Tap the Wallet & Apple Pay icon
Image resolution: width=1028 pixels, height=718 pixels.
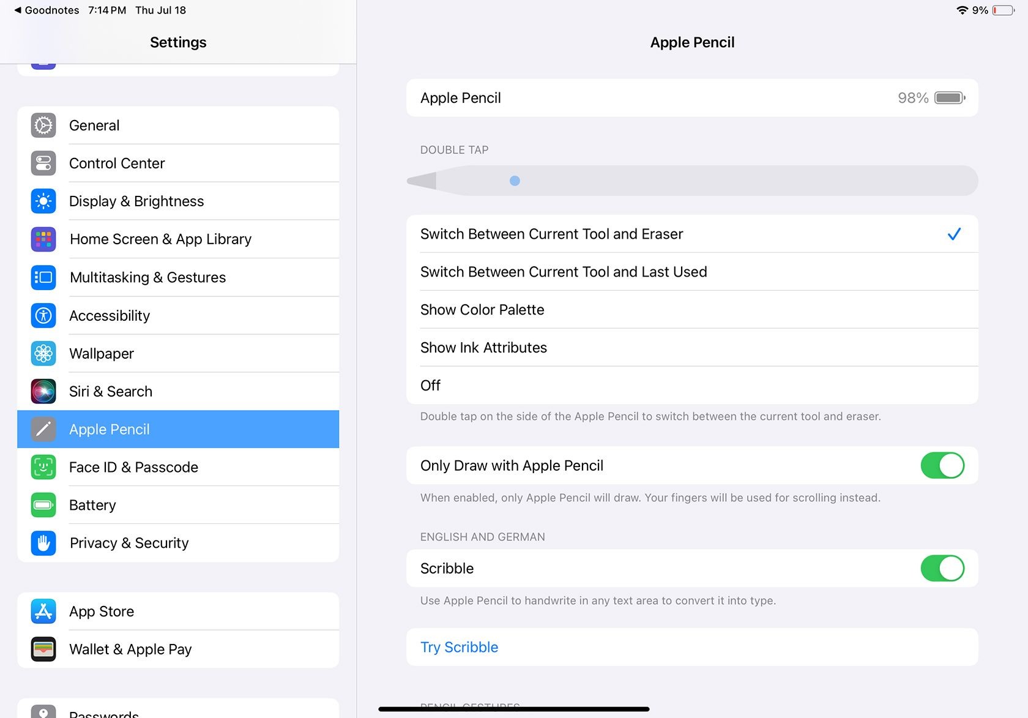click(43, 649)
